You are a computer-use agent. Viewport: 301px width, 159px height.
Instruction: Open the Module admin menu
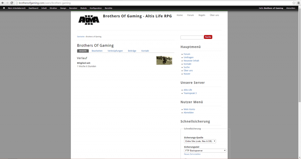coord(83,8)
